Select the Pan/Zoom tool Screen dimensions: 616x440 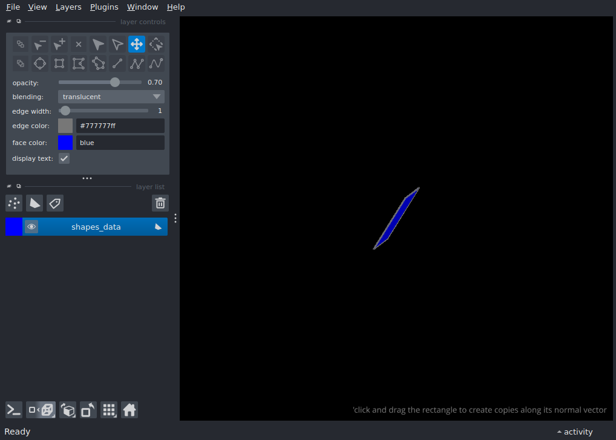(136, 44)
